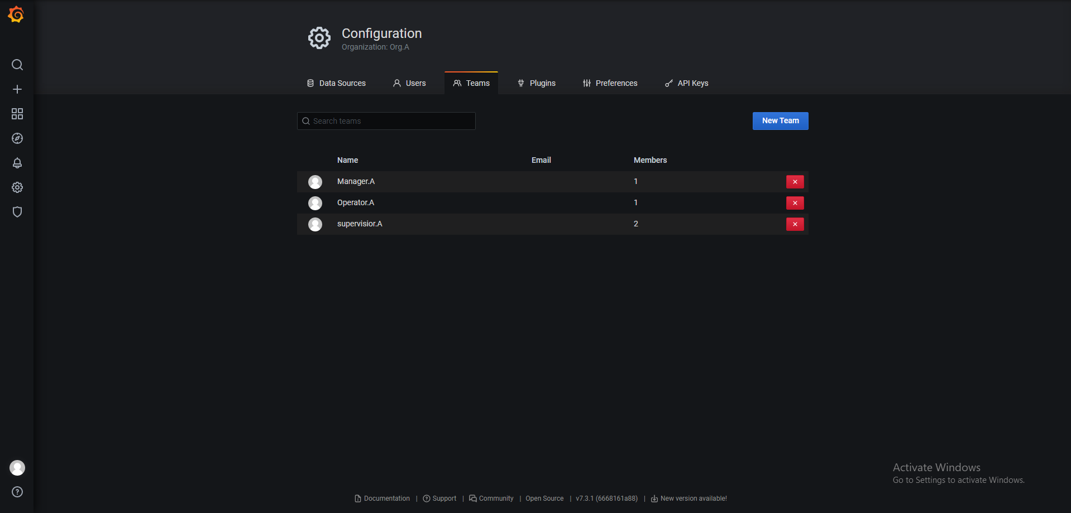
Task: Open the Support footer link
Action: pos(439,499)
